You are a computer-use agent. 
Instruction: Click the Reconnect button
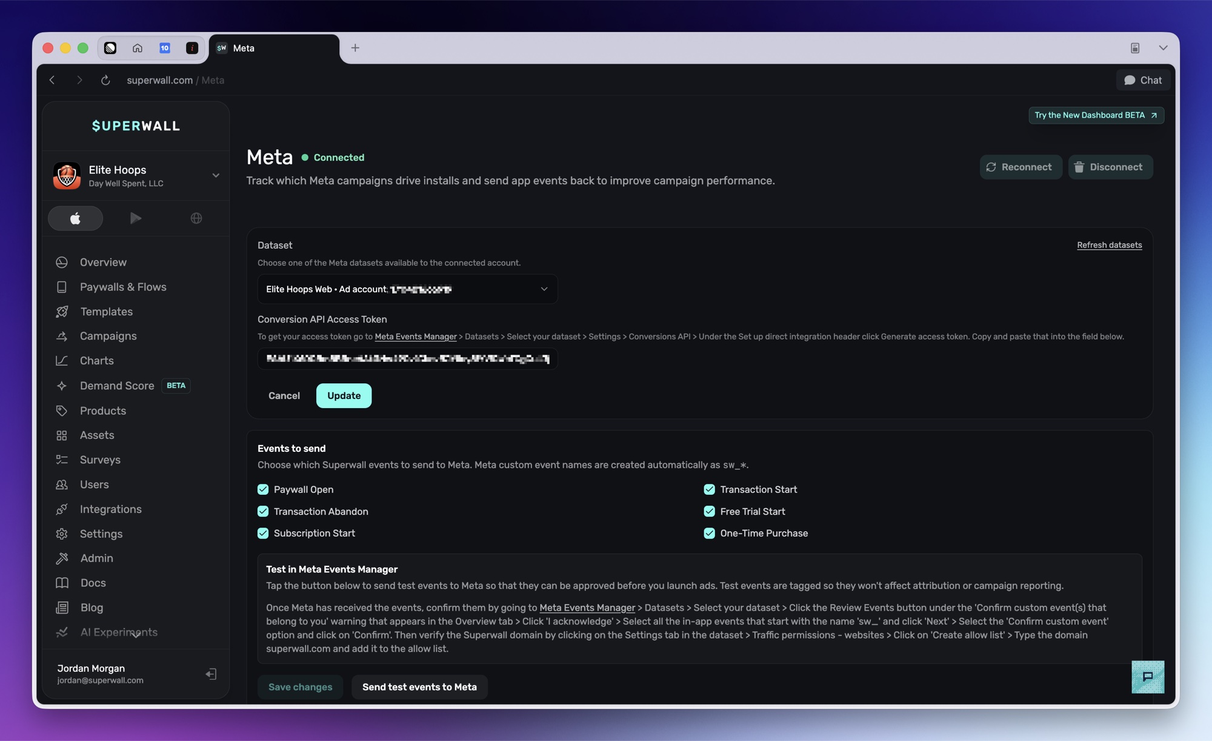click(x=1021, y=167)
